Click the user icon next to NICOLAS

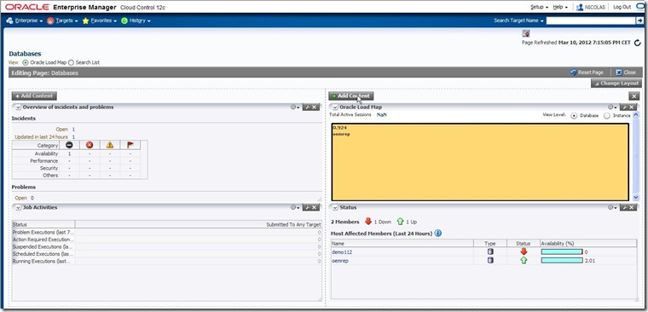click(x=580, y=7)
